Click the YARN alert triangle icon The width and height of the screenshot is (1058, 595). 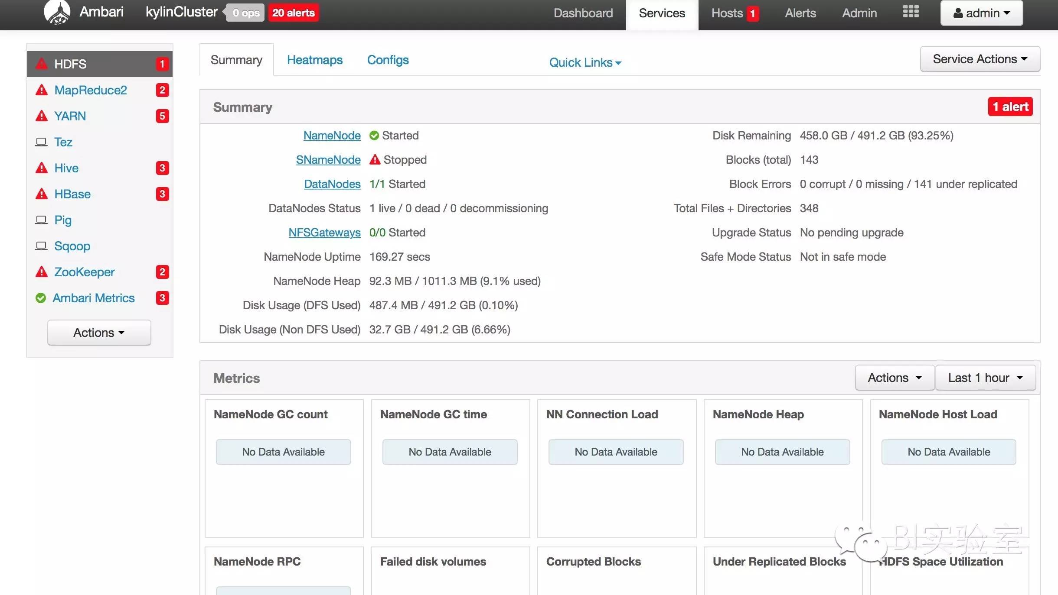[x=42, y=116]
